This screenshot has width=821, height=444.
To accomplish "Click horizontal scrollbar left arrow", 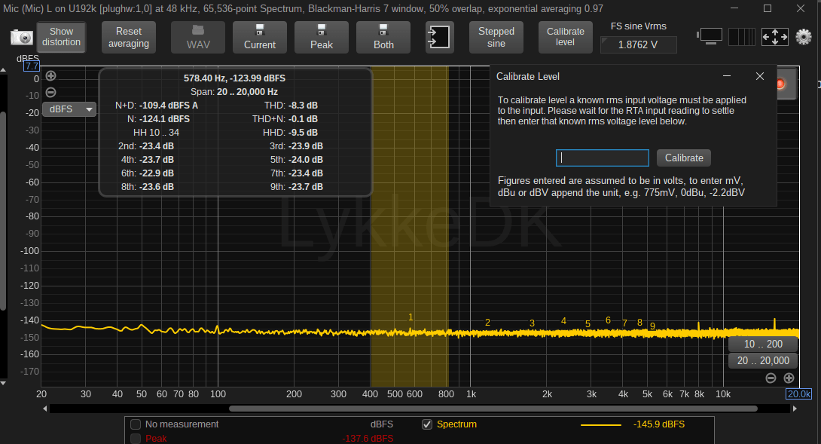I will [x=45, y=409].
